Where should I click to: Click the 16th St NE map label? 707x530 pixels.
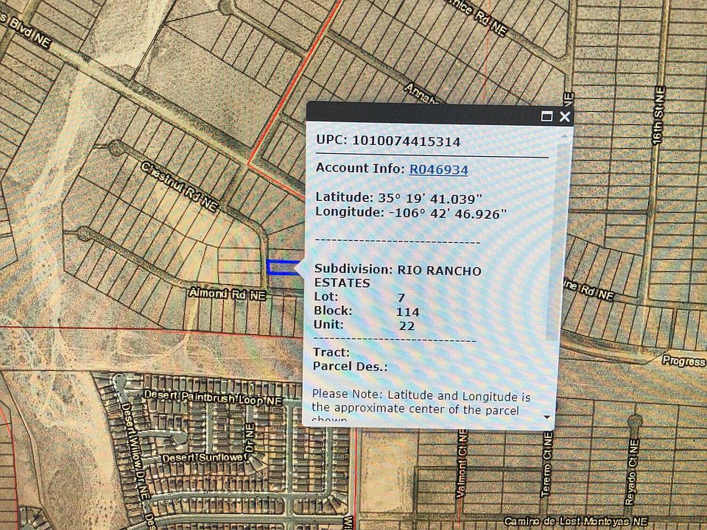pos(658,116)
